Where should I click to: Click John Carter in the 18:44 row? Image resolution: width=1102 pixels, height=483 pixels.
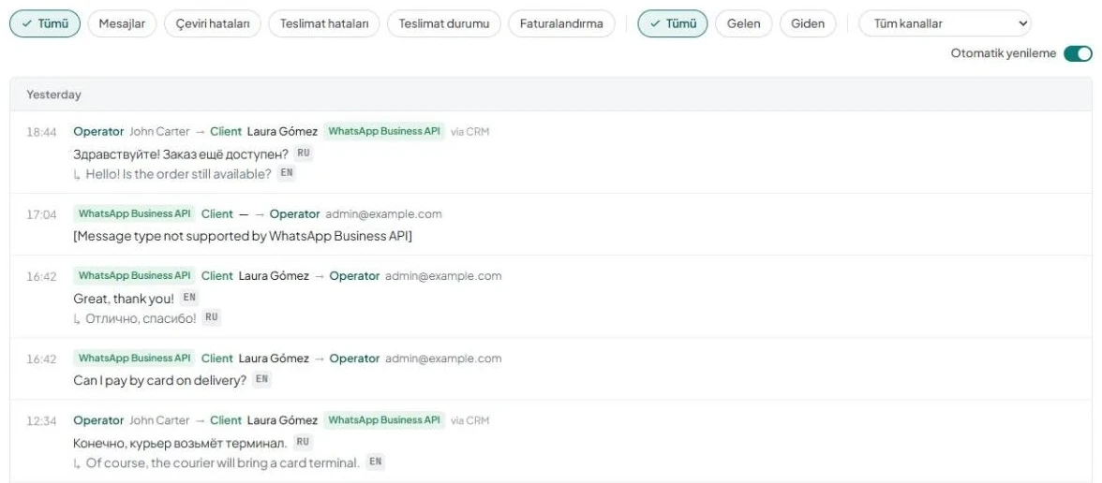tap(159, 131)
